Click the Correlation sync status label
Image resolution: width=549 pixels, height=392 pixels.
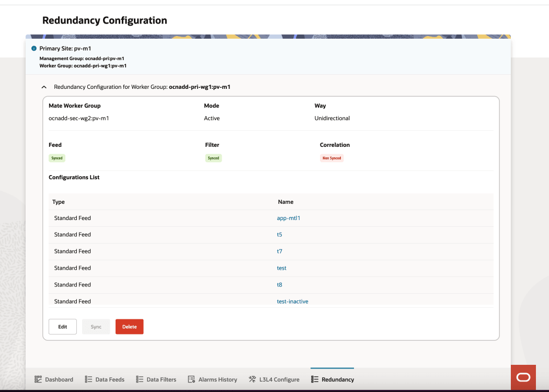point(335,145)
